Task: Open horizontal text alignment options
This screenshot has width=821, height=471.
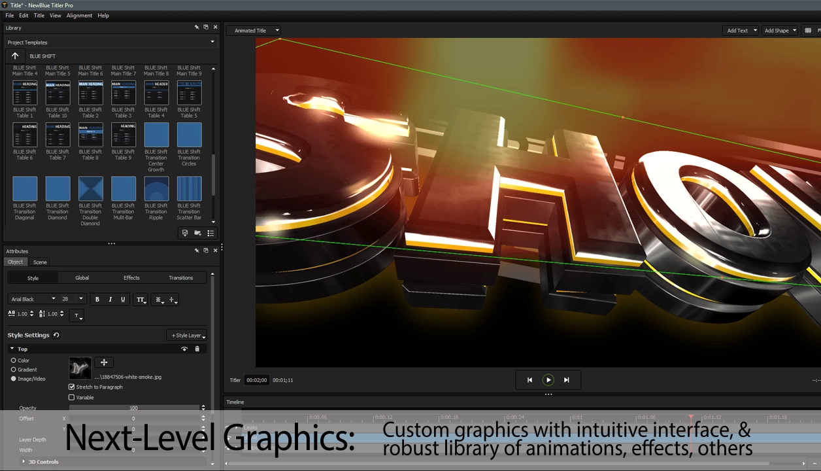Action: click(159, 300)
